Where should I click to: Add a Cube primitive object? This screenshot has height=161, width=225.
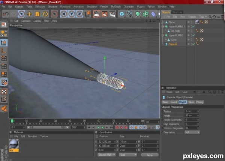click(122, 14)
